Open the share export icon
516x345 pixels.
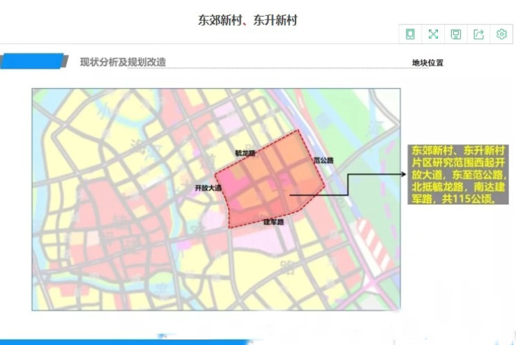click(478, 34)
